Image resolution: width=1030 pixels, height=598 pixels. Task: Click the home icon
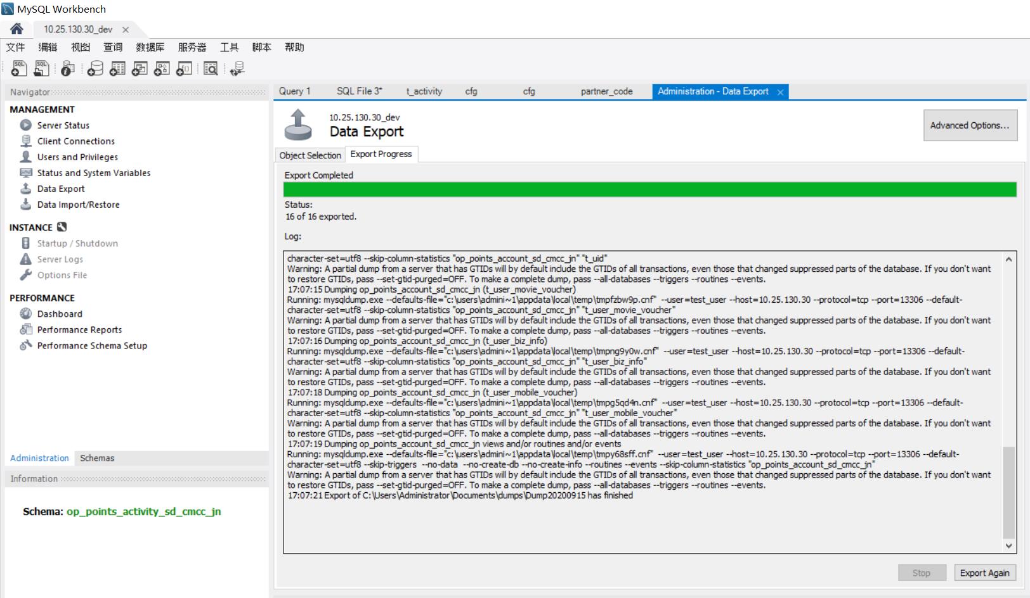[x=16, y=29]
